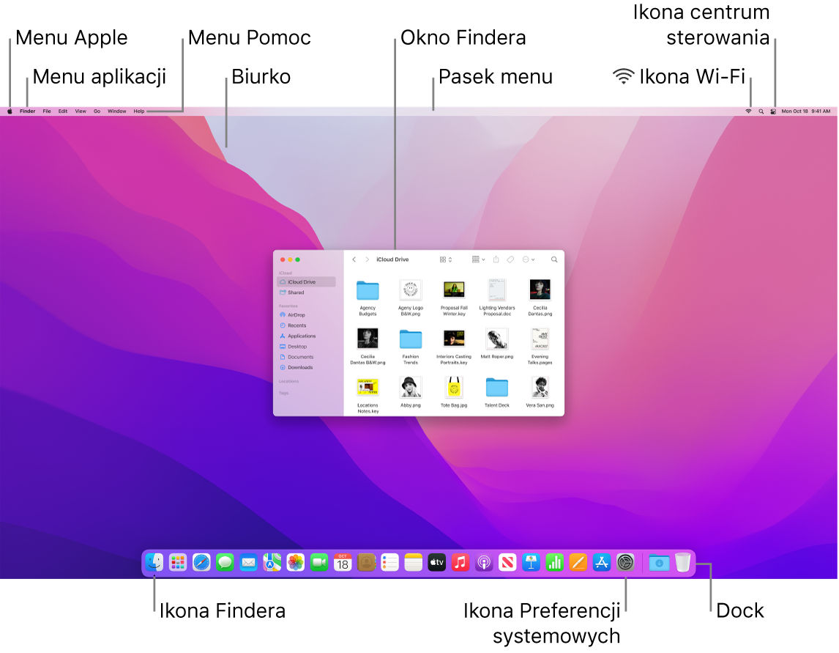Open the Action (ellipsis) menu in Finder toolbar
This screenshot has width=839, height=653.
(x=529, y=259)
